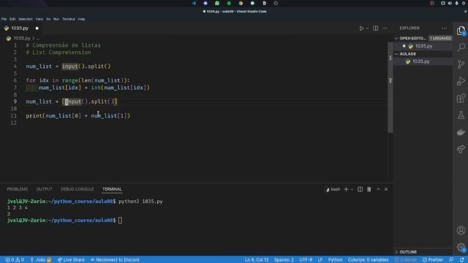
Task: Select 1035.py under Open Editors
Action: (x=423, y=46)
